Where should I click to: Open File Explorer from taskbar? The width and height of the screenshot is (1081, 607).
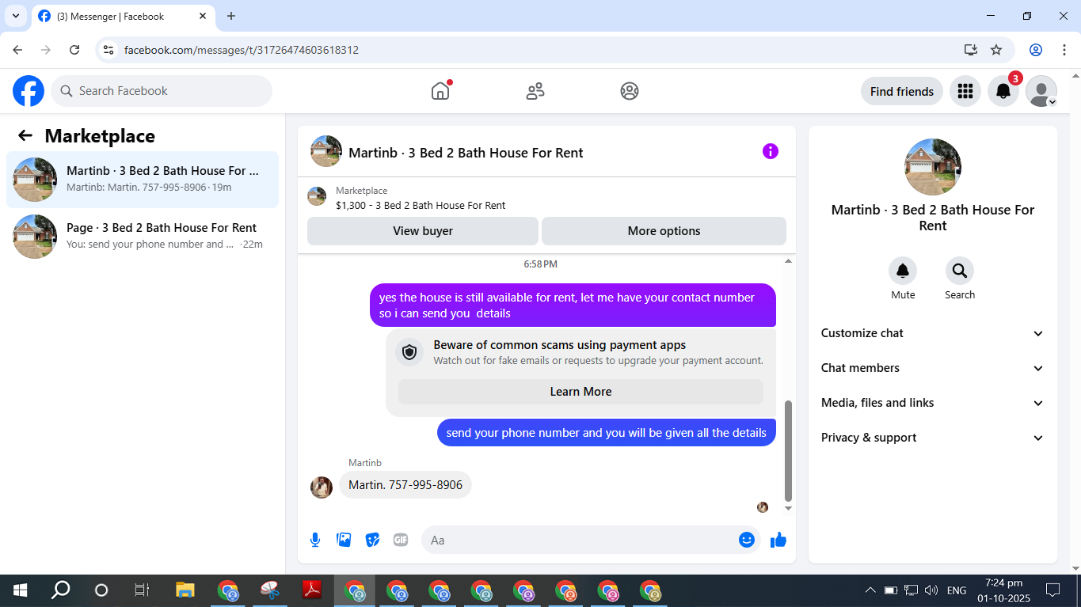pos(185,590)
